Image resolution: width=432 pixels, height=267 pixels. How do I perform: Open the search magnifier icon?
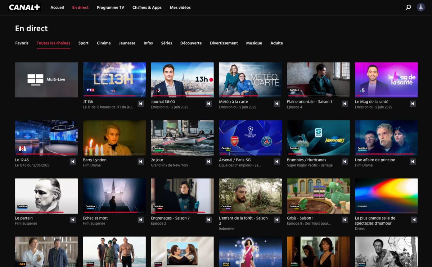click(x=408, y=7)
